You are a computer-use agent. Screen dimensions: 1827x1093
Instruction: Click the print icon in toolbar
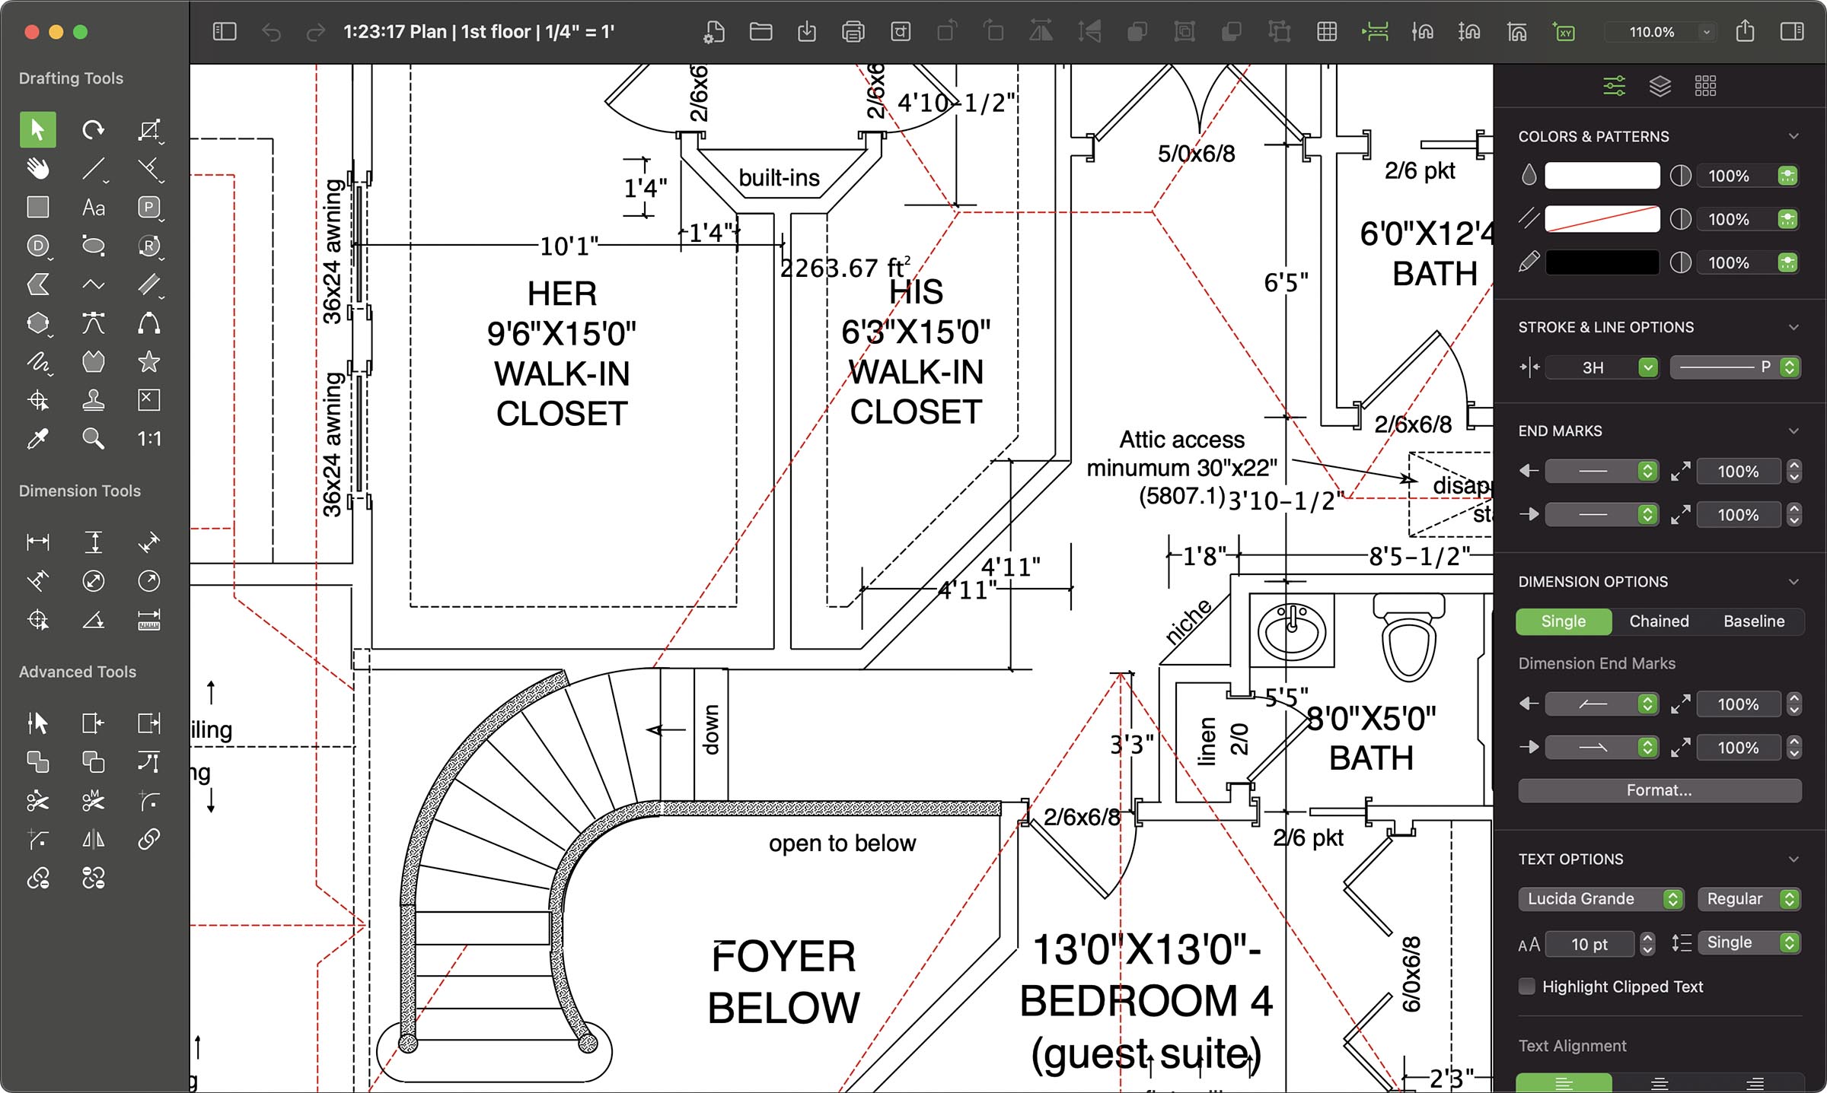coord(853,32)
